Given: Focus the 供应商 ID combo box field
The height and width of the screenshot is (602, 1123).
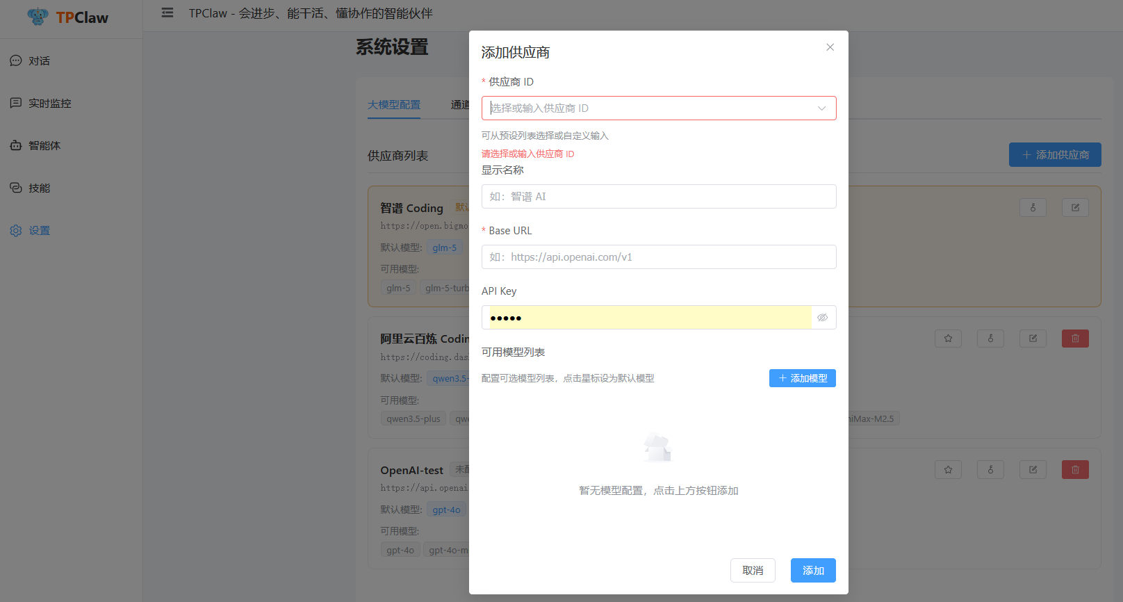Looking at the screenshot, I should tap(659, 108).
